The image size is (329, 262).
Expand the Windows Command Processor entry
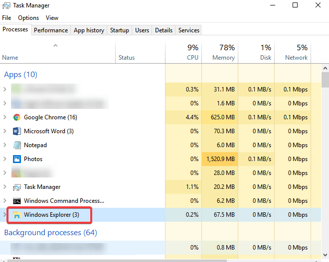[x=5, y=201]
